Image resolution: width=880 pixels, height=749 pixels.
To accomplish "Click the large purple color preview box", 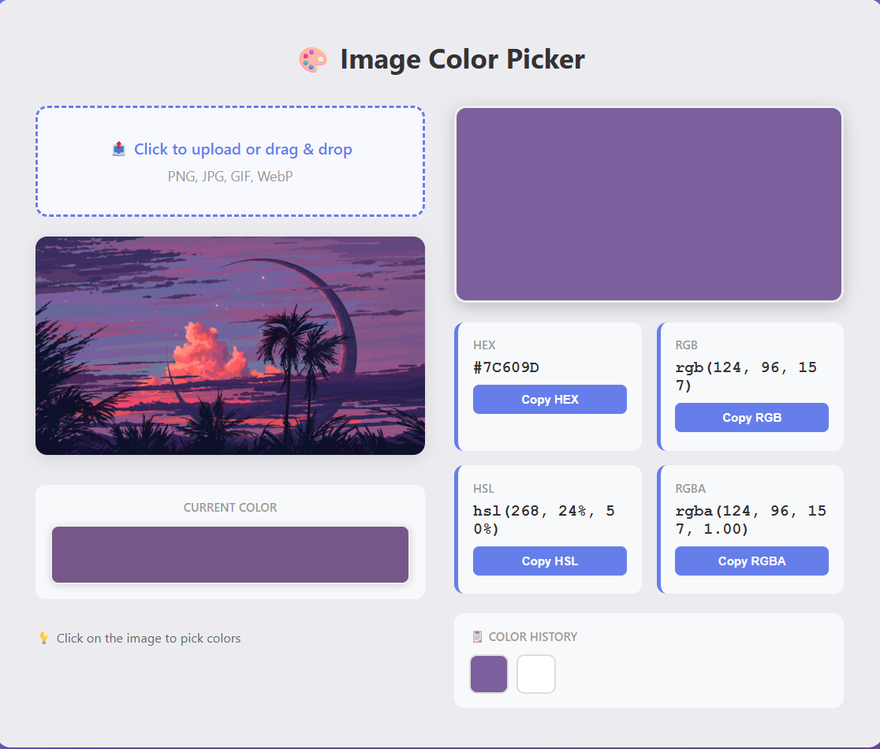I will 649,204.
